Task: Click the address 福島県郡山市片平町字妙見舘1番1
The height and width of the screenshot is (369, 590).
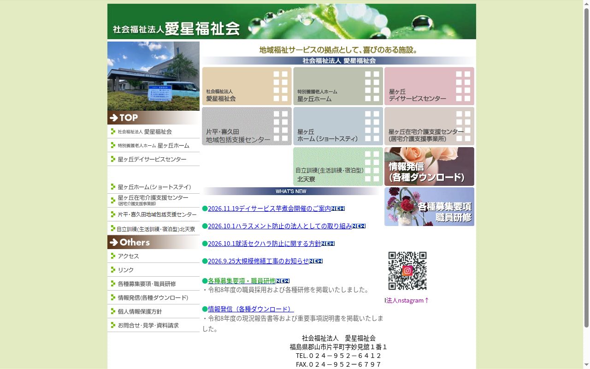Action: tap(339, 347)
